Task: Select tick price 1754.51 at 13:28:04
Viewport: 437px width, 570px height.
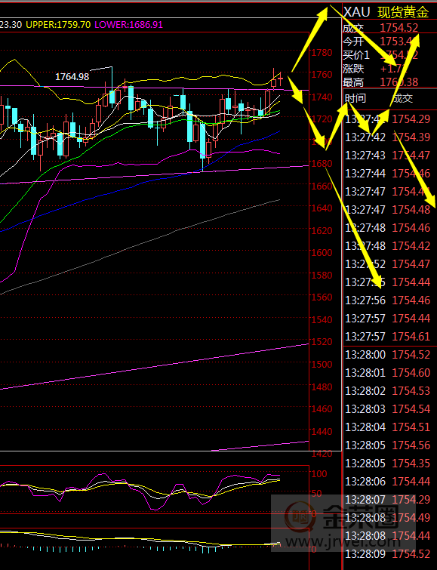Action: pos(411,427)
